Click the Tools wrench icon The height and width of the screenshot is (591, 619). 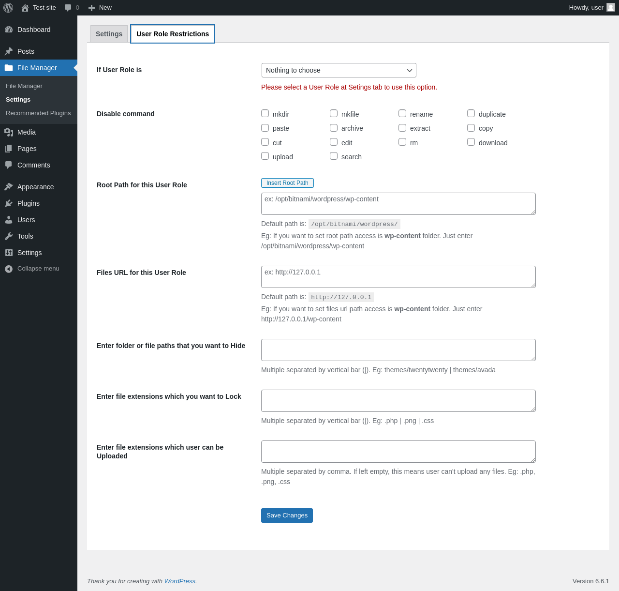[9, 236]
